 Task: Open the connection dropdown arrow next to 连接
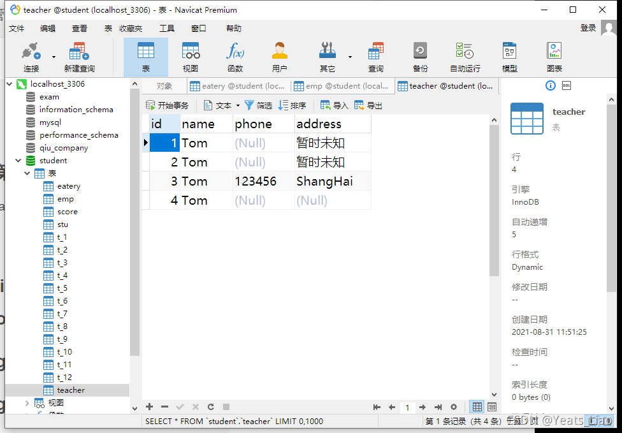pos(54,57)
